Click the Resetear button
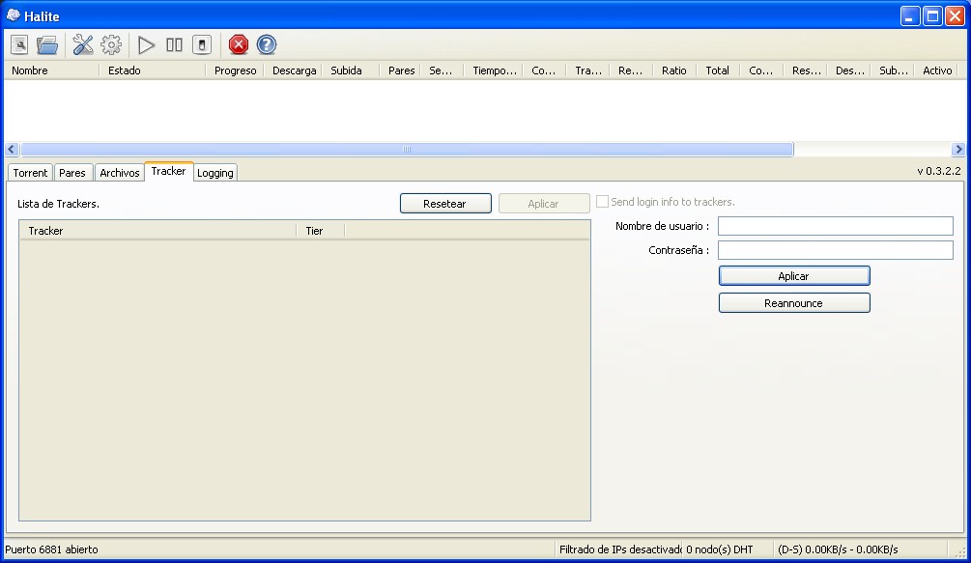Screen dimensions: 971x563 [x=445, y=204]
